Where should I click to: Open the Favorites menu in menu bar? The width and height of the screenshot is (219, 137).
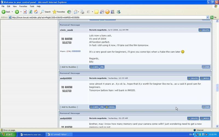click(x=23, y=6)
